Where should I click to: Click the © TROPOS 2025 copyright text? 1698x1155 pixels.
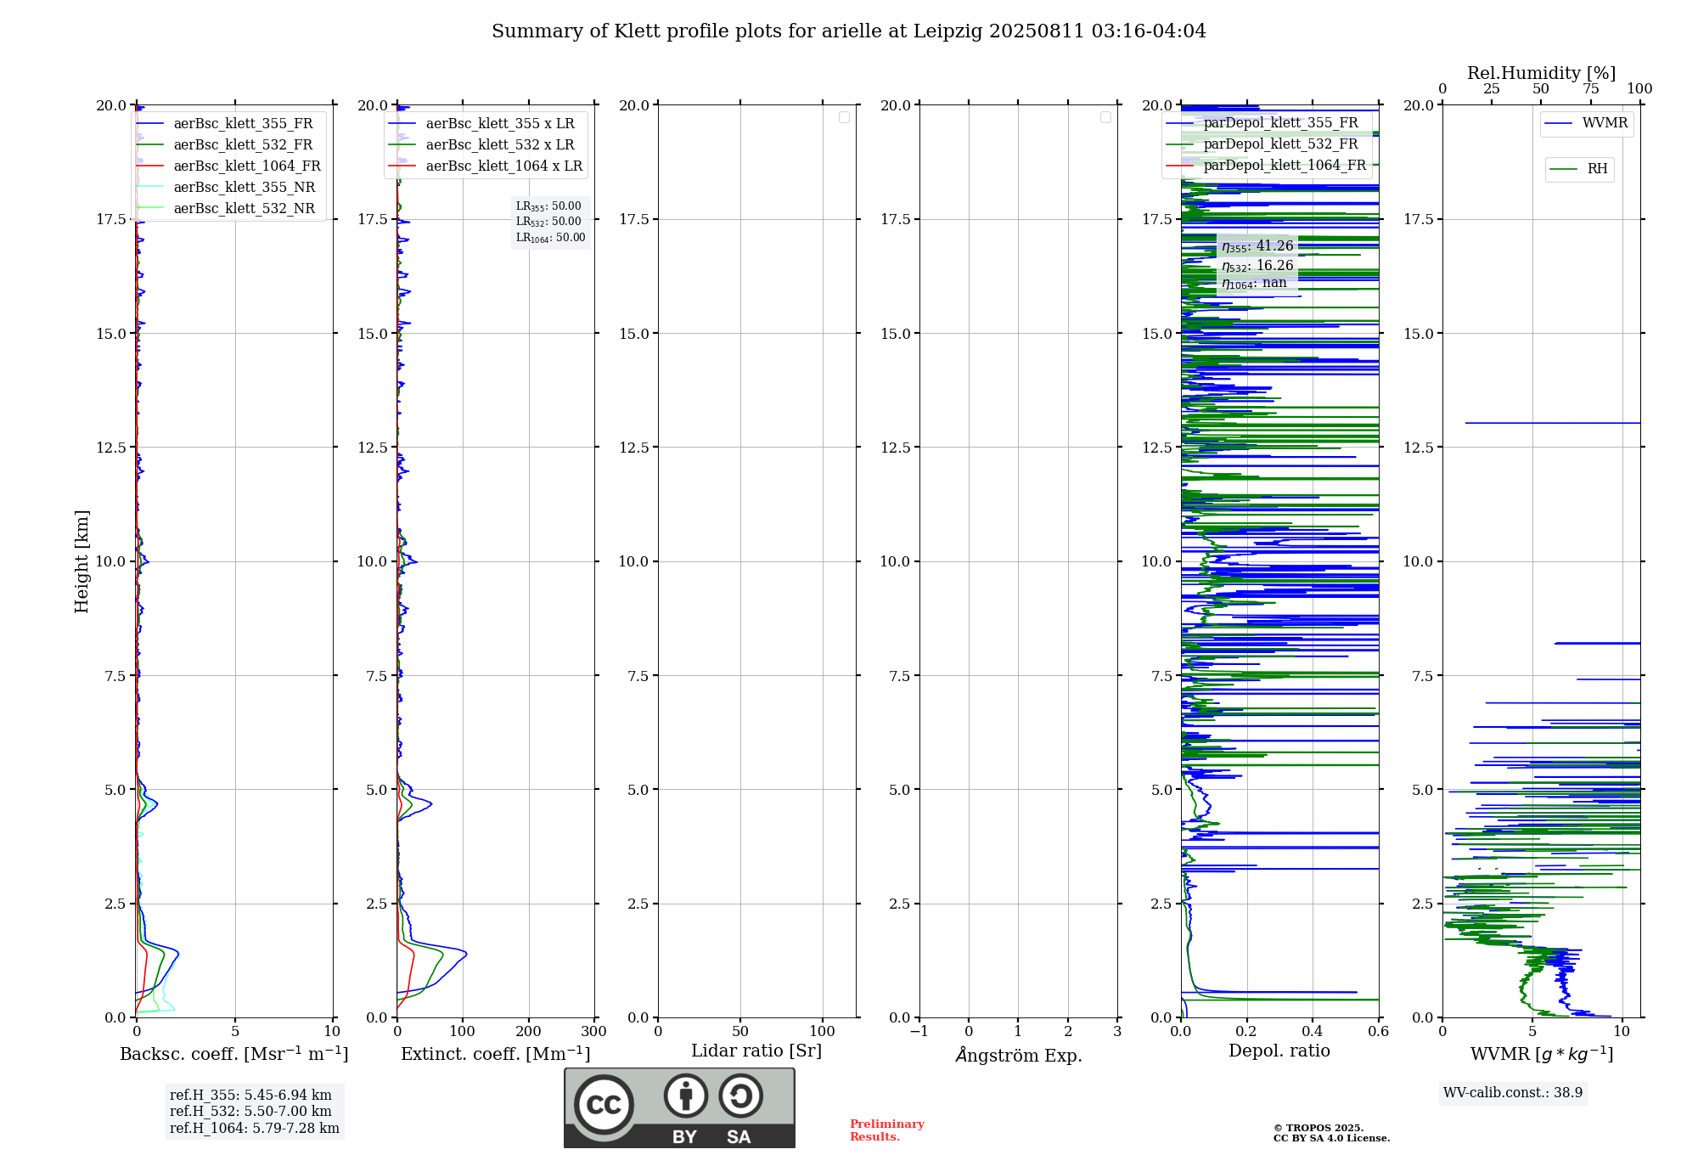1318,1129
